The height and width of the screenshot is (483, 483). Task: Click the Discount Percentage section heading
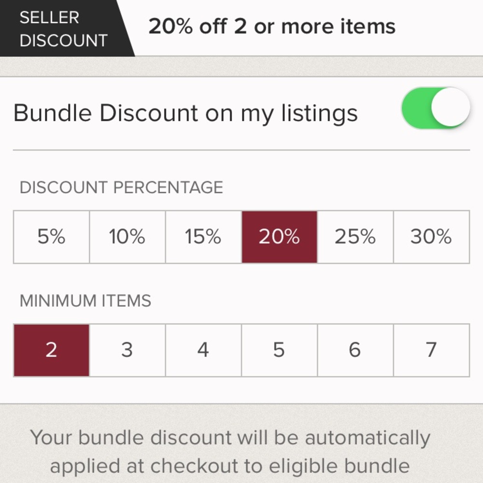tap(121, 187)
